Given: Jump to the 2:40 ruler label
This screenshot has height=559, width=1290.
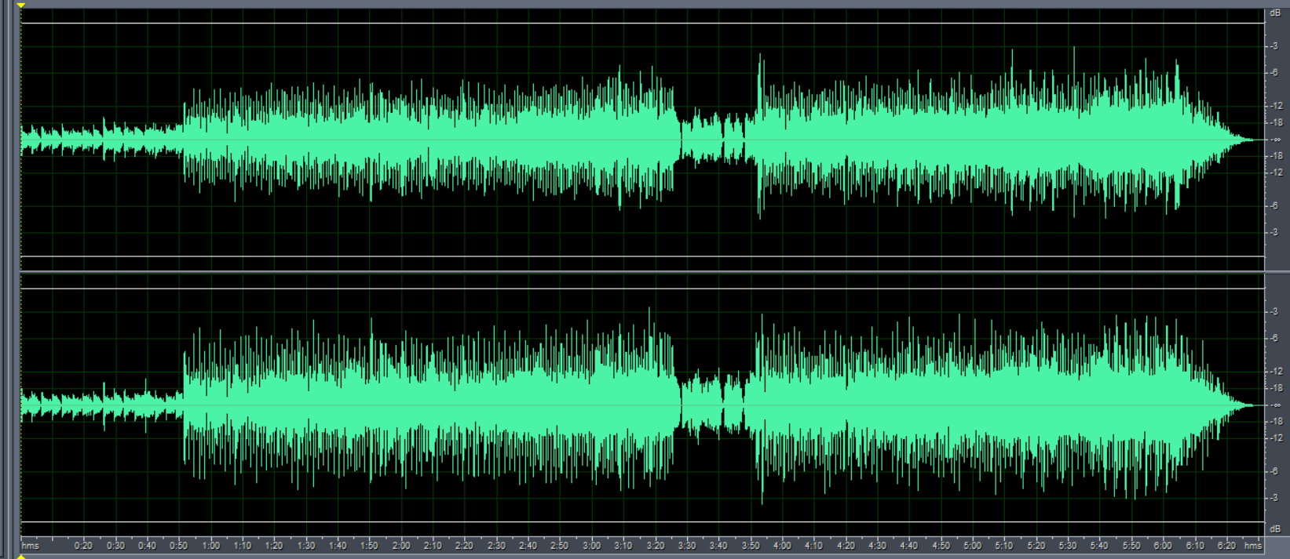Looking at the screenshot, I should tap(528, 546).
